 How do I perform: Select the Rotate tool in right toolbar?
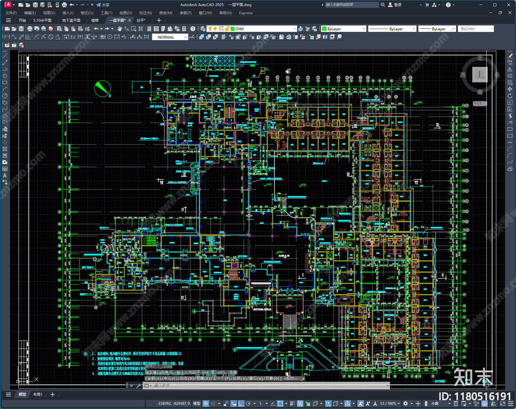(x=510, y=96)
